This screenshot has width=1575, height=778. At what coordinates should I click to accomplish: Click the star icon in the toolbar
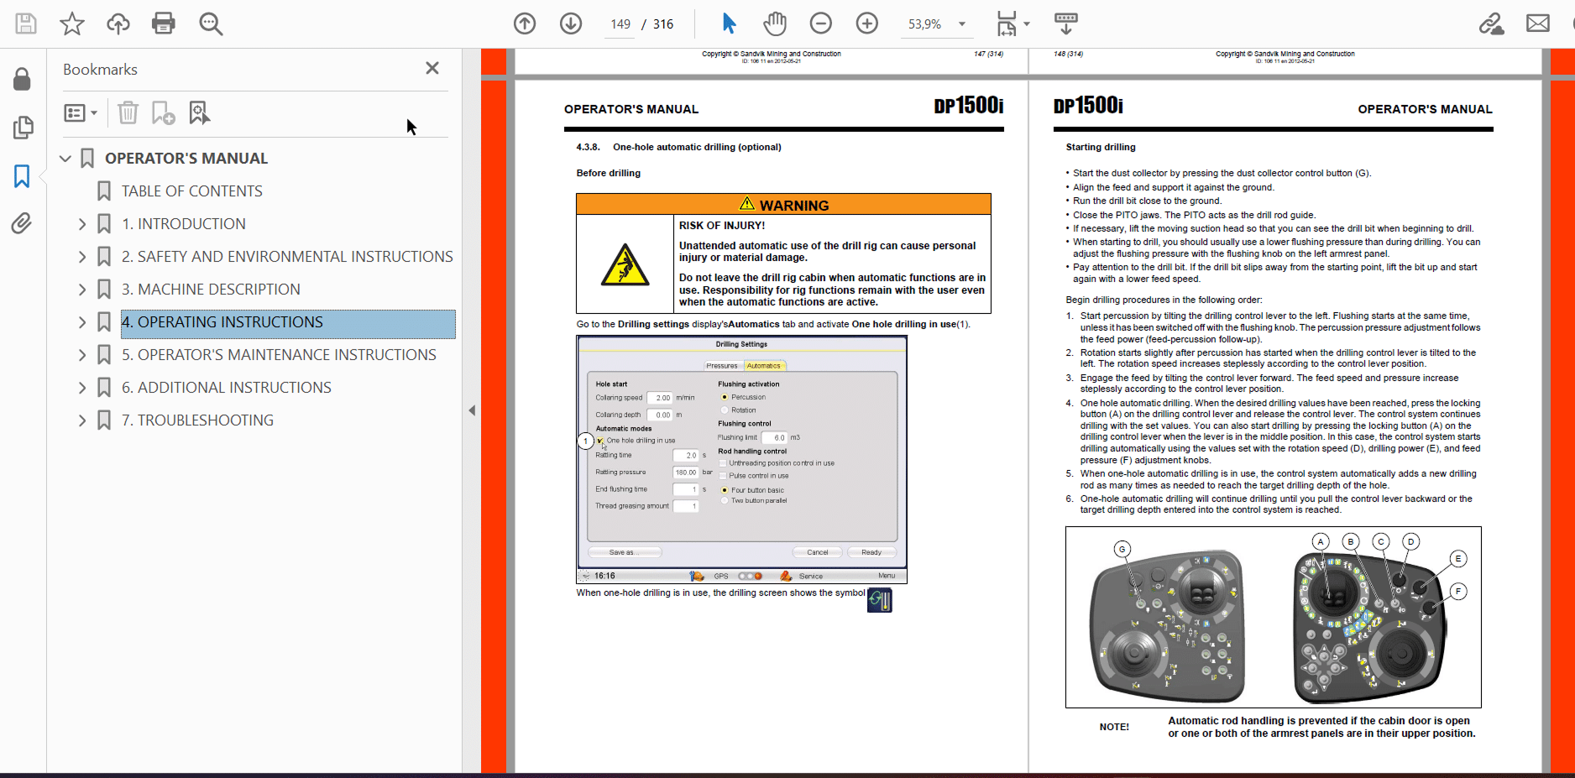click(72, 23)
